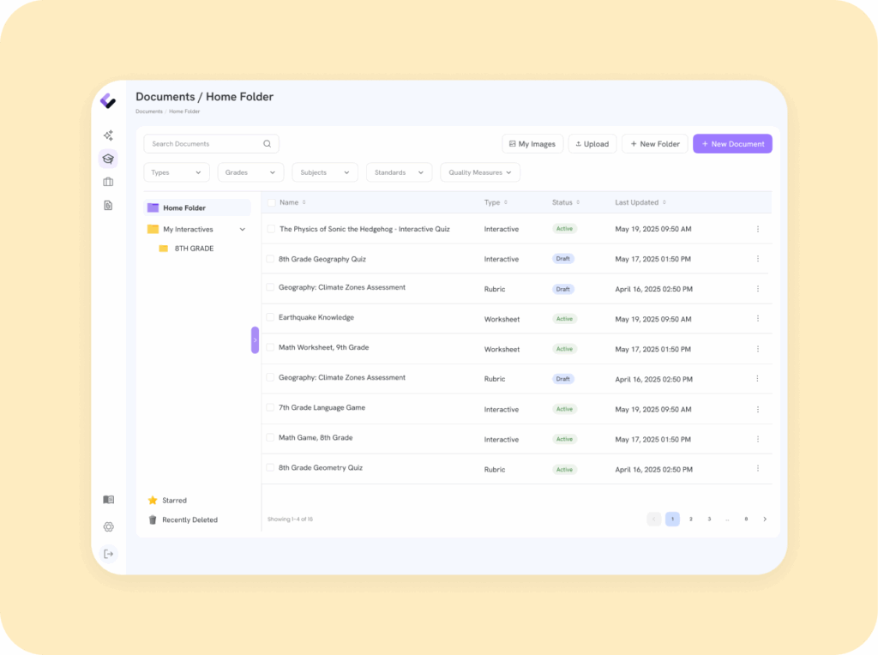Open the document icon in left sidebar
Image resolution: width=878 pixels, height=655 pixels.
click(108, 206)
